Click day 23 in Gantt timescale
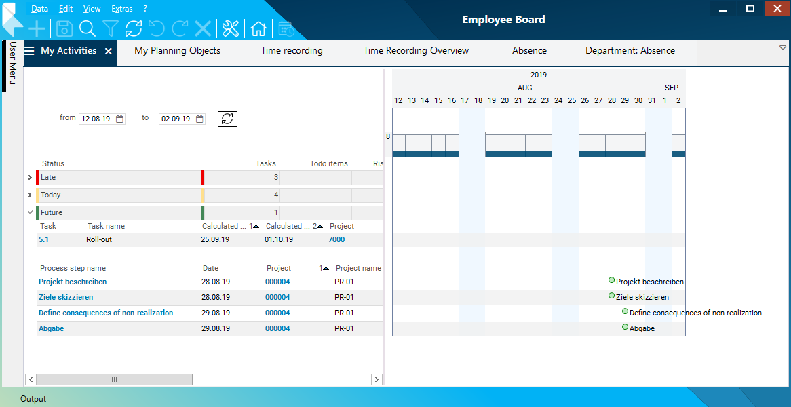The height and width of the screenshot is (407, 791). click(x=545, y=100)
